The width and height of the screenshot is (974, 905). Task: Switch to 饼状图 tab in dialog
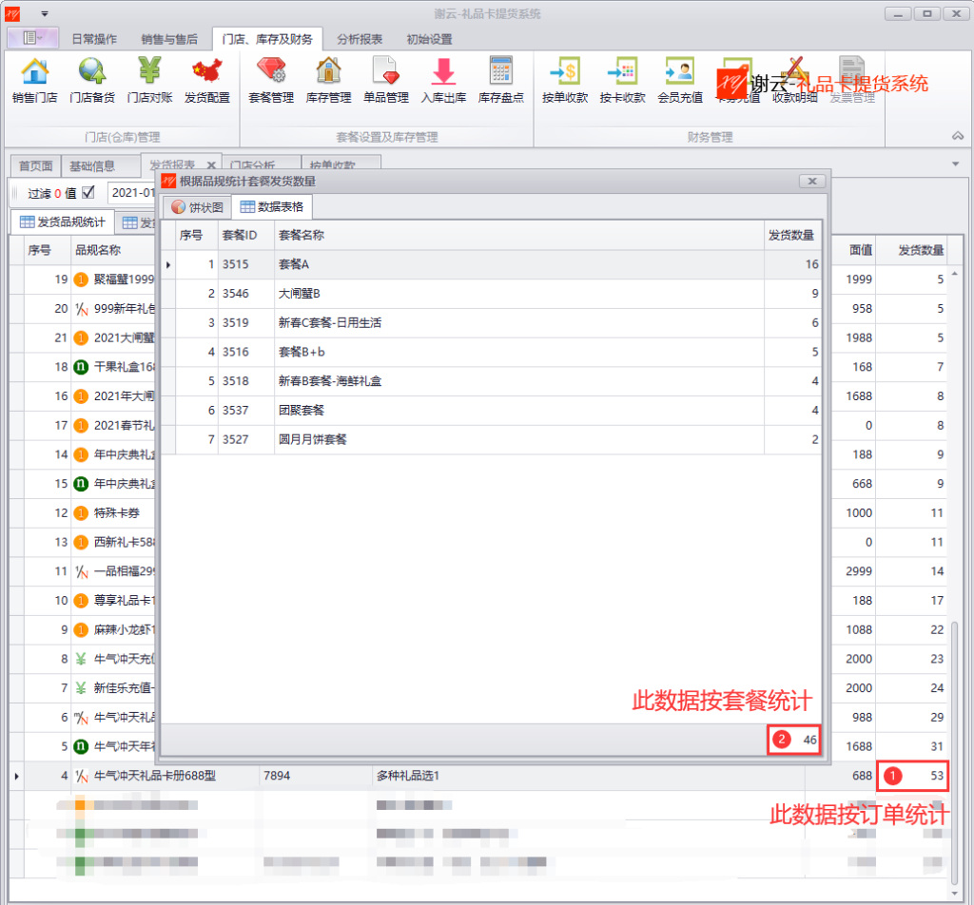coord(198,206)
